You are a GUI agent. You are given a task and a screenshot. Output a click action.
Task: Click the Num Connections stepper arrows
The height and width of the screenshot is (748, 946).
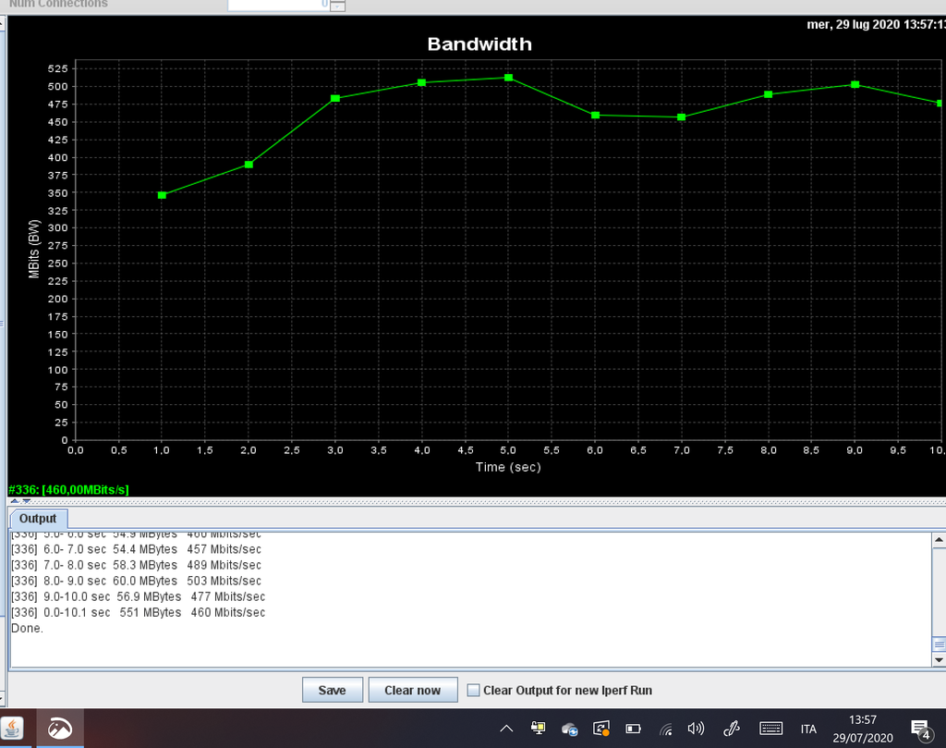(337, 6)
